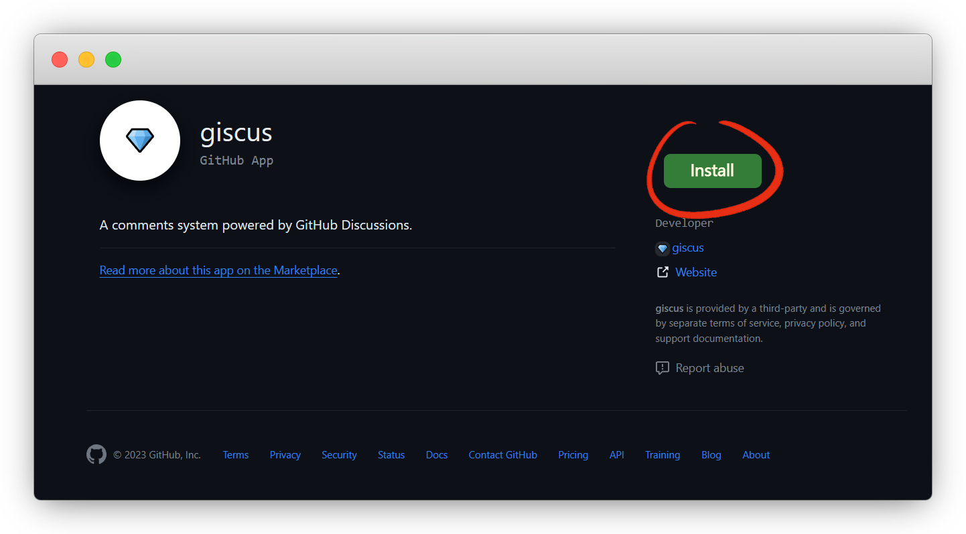Open the API footer link
Image resolution: width=966 pixels, height=534 pixels.
click(616, 455)
